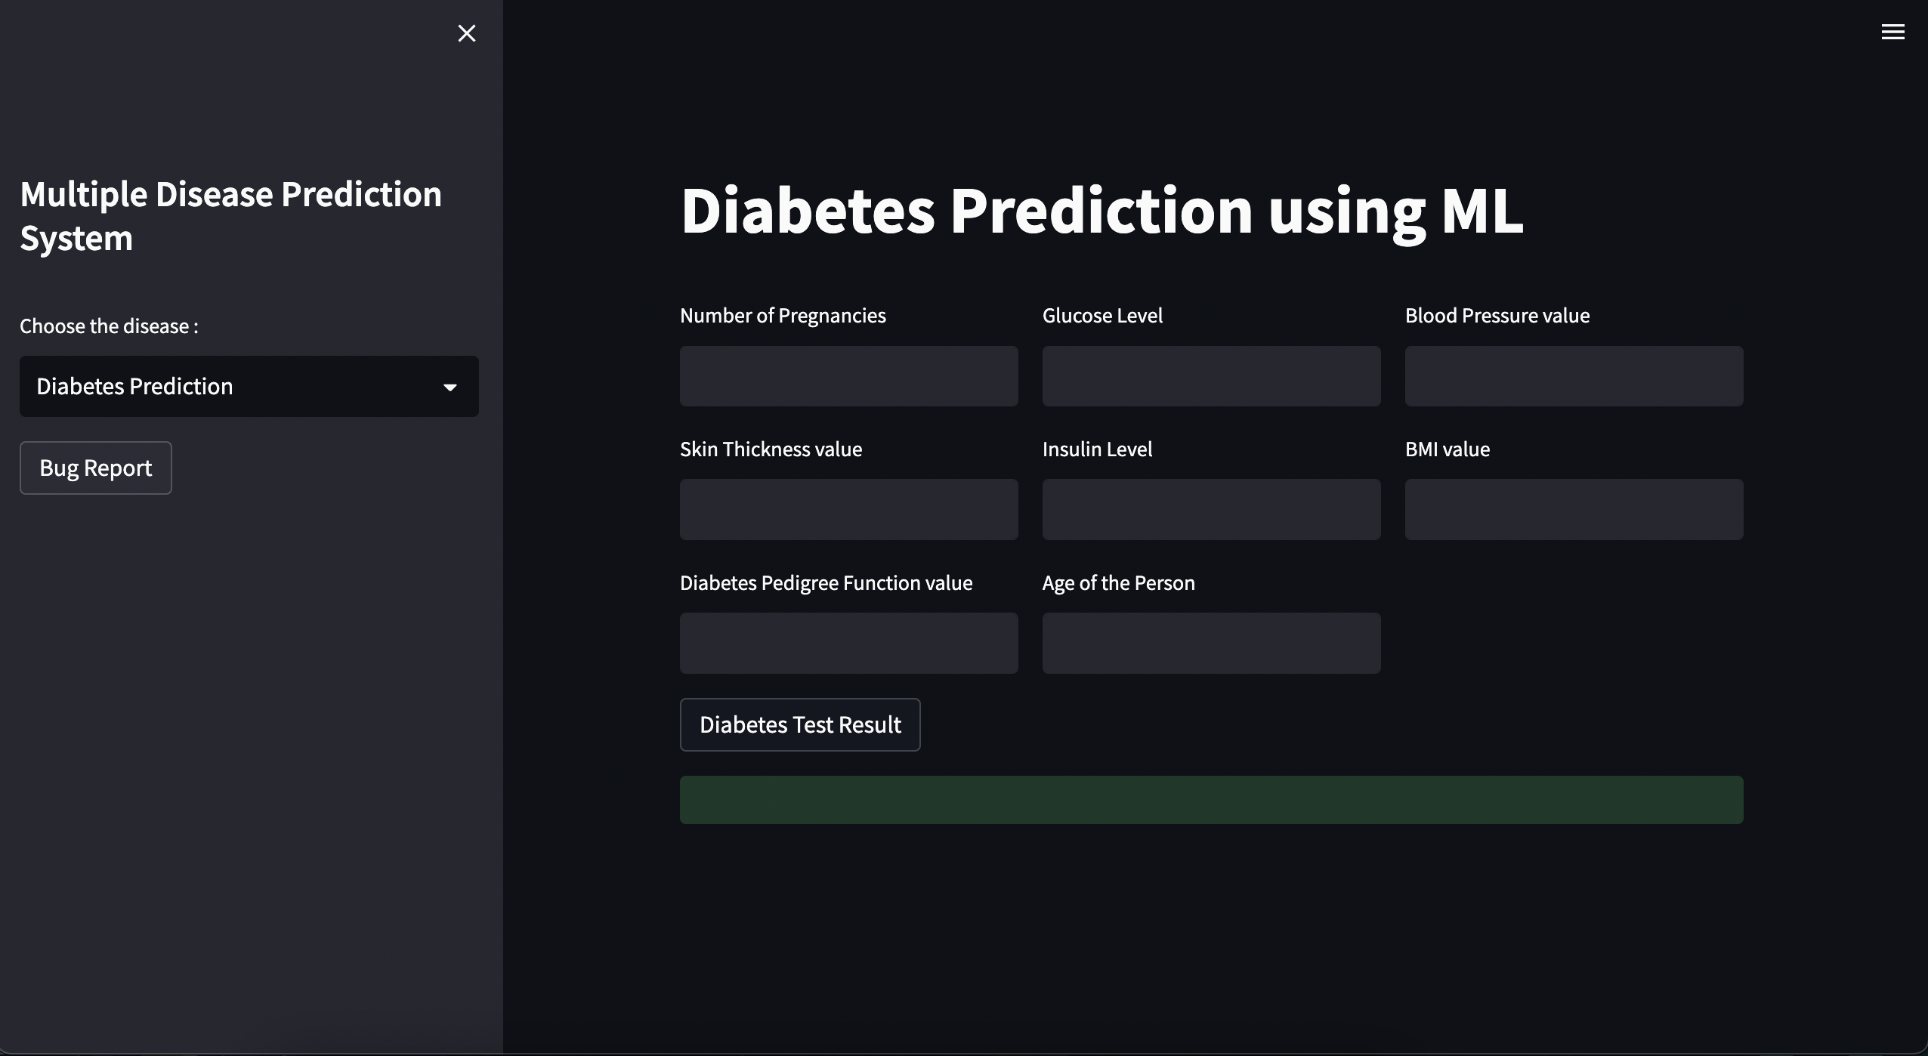Focus the Glucose Level input box
Image resolution: width=1928 pixels, height=1056 pixels.
pos(1210,376)
